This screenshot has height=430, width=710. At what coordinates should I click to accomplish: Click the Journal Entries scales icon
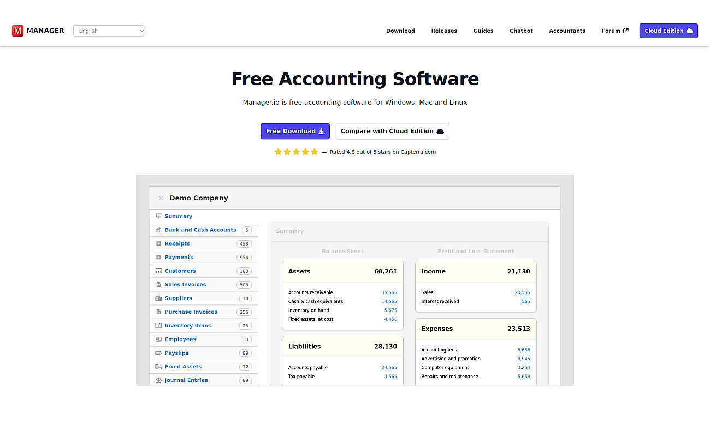pos(158,380)
